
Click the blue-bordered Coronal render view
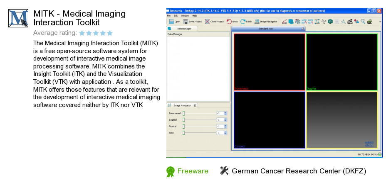pos(269,120)
